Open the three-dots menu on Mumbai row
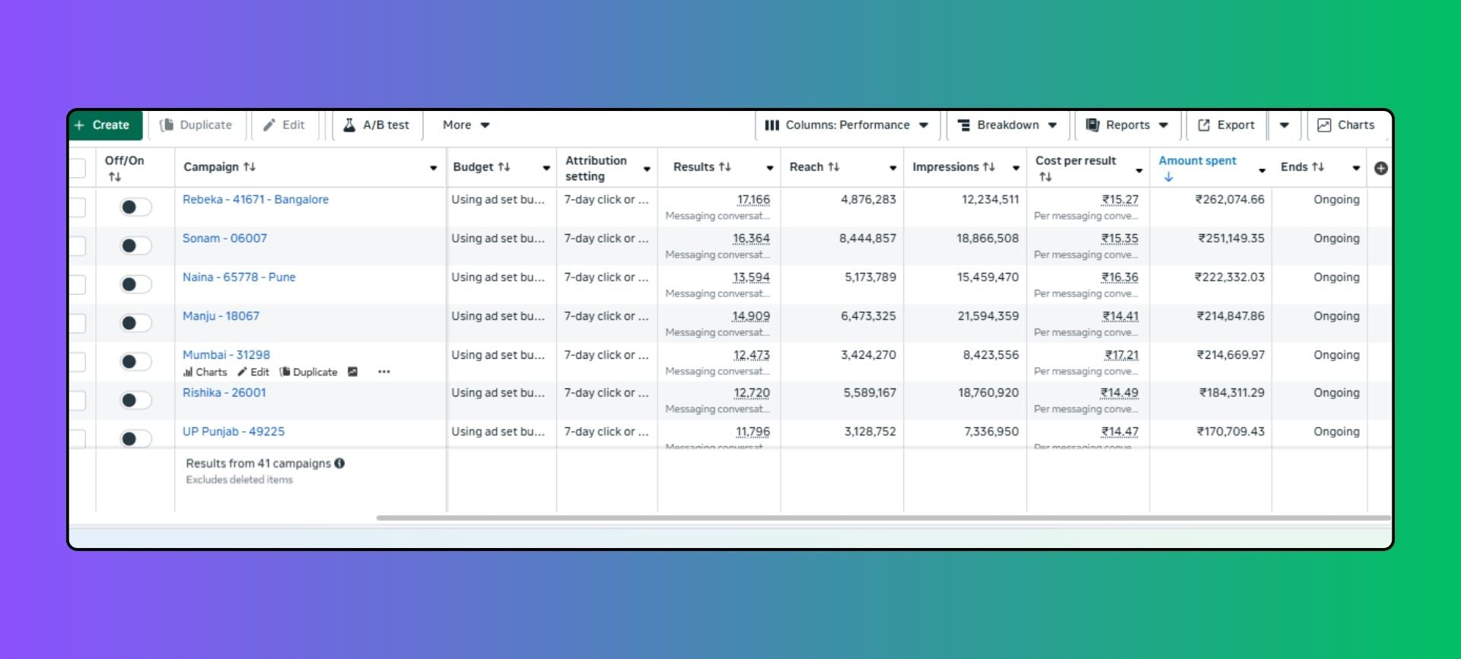This screenshot has height=659, width=1461. [384, 372]
